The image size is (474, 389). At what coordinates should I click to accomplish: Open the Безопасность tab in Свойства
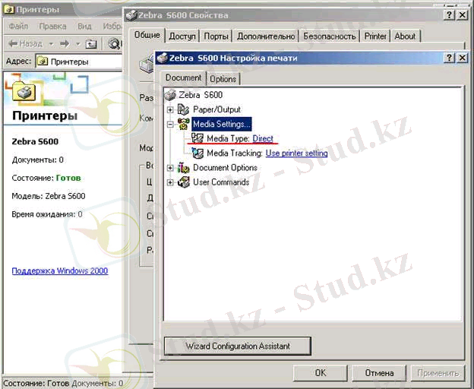click(x=329, y=36)
